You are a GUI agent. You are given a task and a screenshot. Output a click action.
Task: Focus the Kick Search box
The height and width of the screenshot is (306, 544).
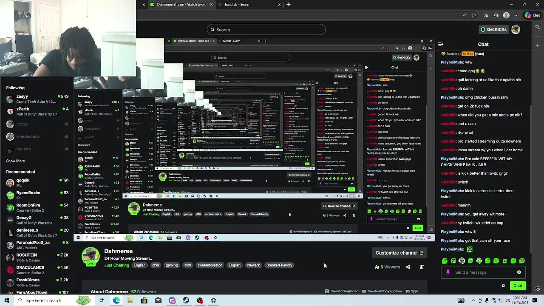pyautogui.click(x=266, y=30)
